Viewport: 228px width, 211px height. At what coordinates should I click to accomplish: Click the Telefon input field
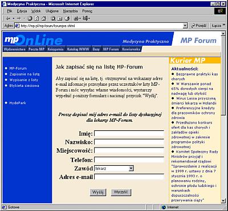coord(129,160)
